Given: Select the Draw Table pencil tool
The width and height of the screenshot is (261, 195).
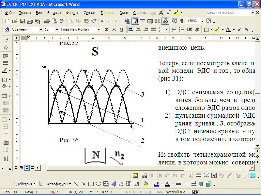Looking at the screenshot, I should pyautogui.click(x=6, y=40).
